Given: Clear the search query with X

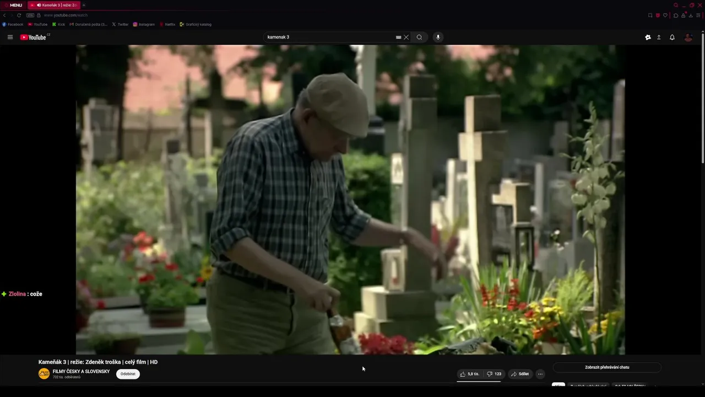Looking at the screenshot, I should [x=406, y=37].
